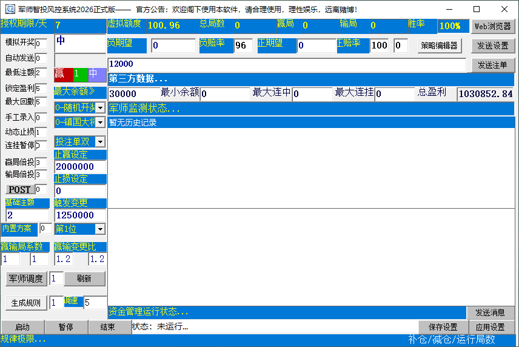519x347 pixels.
Task: Click the 第三方数据... header
Action: tap(311, 79)
